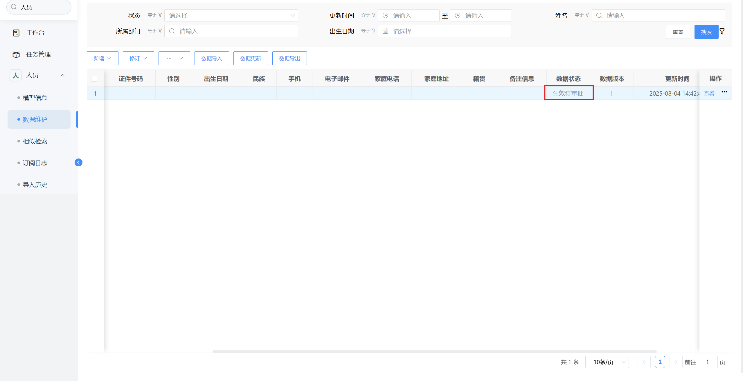Click the 更新时间 operator 介于 filter icon

pyautogui.click(x=374, y=15)
